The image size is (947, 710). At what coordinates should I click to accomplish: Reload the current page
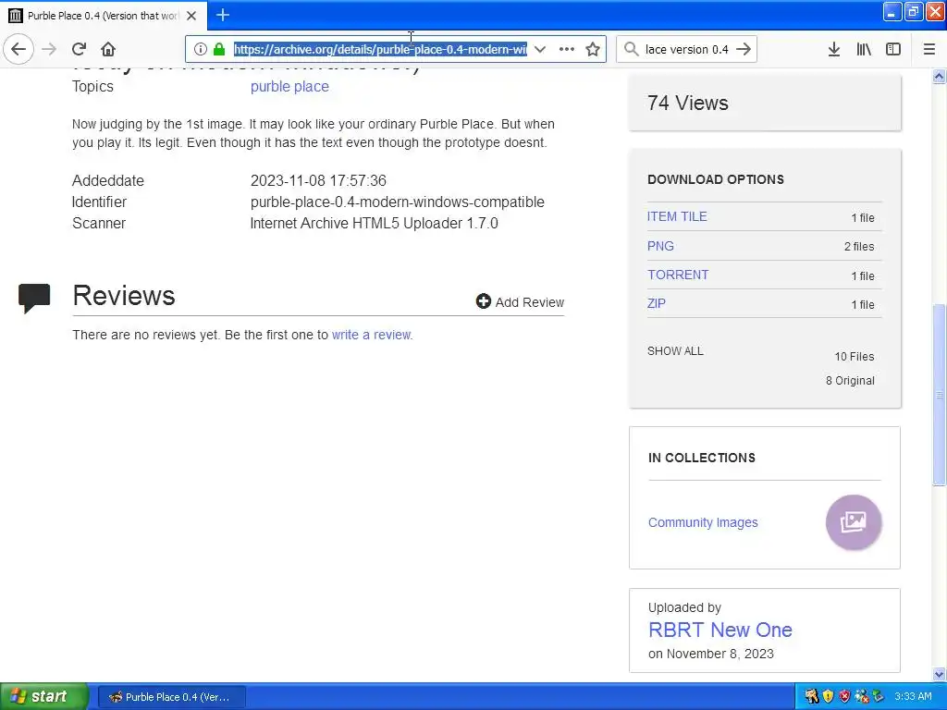(x=79, y=49)
